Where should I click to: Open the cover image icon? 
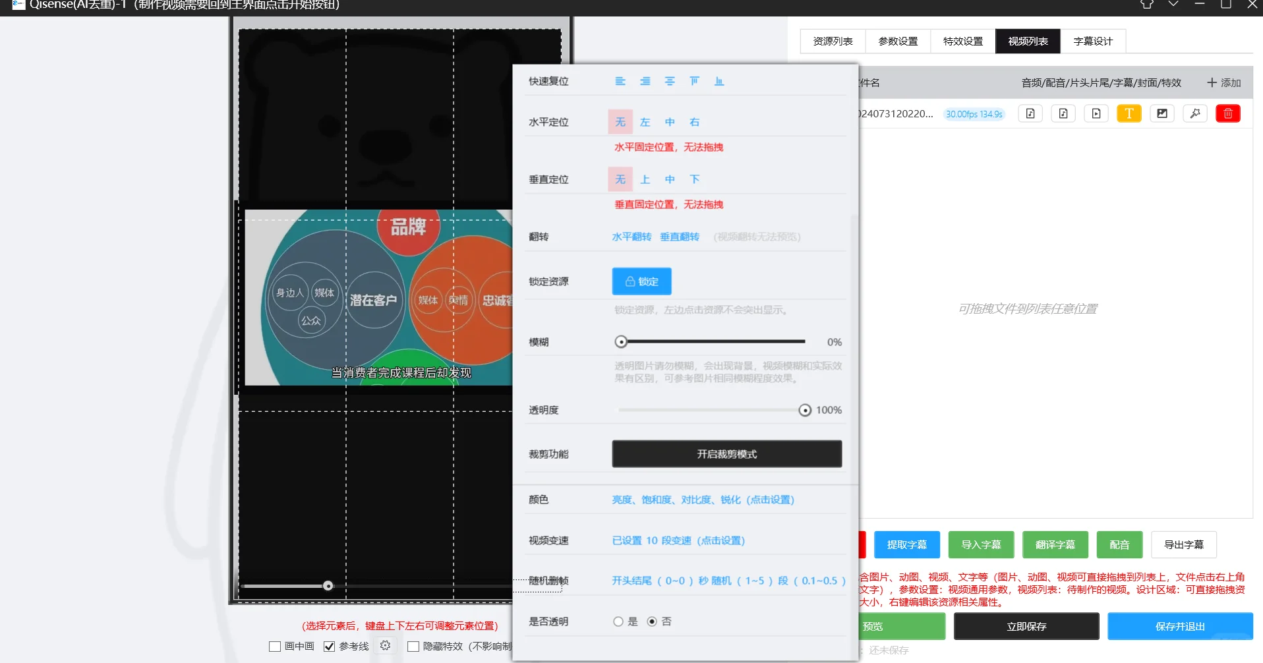(x=1162, y=113)
